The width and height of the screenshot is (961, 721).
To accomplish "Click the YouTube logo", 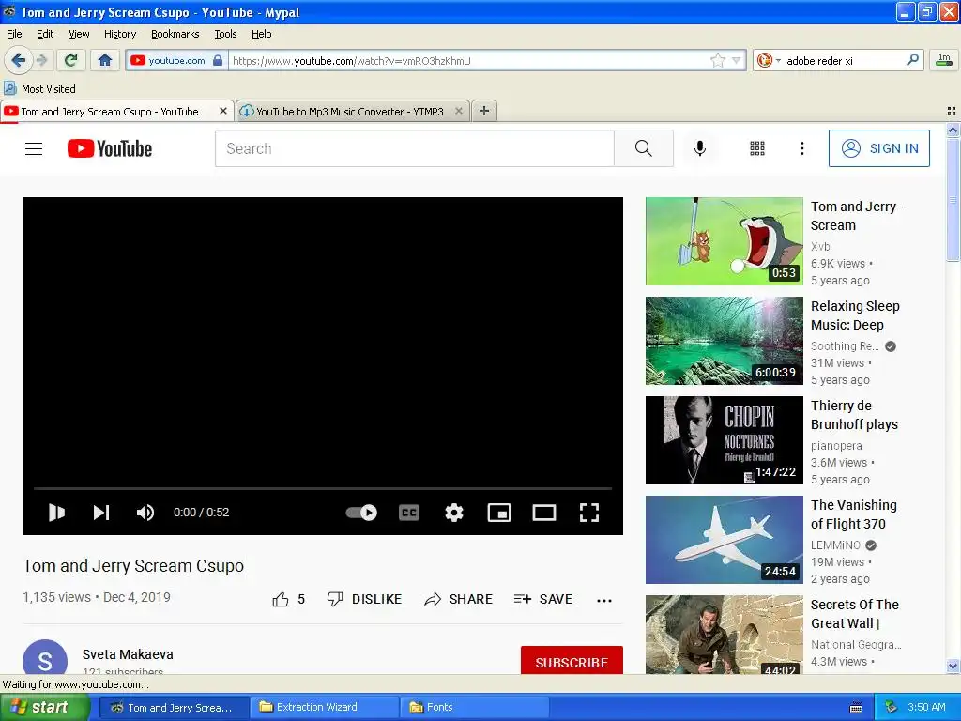I will point(110,148).
